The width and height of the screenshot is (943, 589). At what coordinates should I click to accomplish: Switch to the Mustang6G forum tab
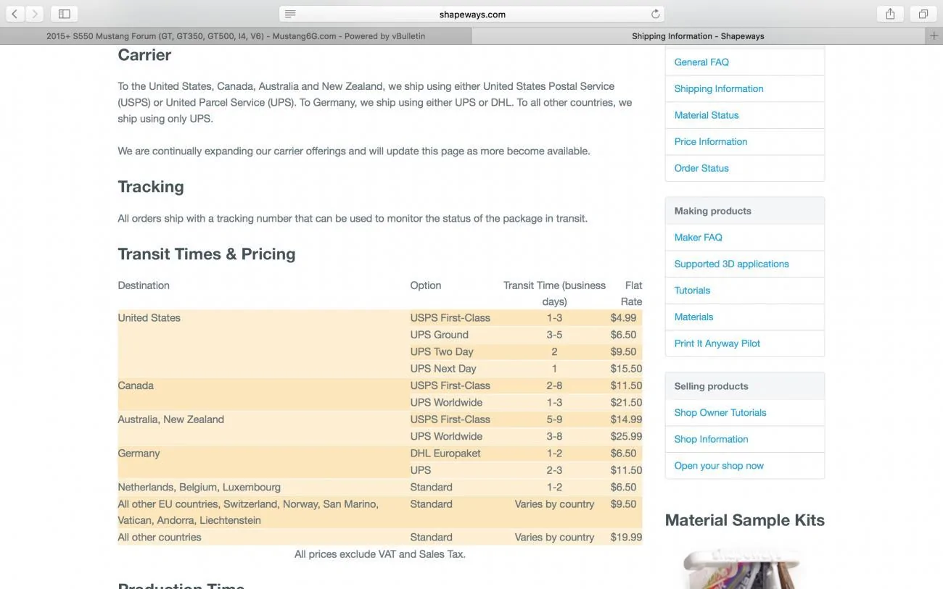(x=236, y=35)
